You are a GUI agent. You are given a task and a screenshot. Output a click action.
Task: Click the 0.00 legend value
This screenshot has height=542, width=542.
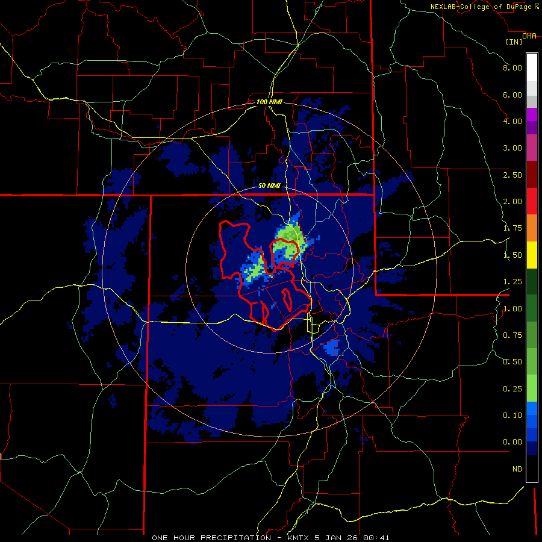[512, 442]
